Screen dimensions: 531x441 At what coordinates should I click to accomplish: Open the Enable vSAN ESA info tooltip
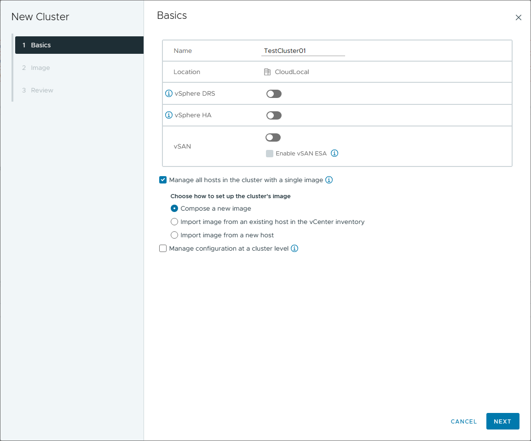[x=335, y=154]
